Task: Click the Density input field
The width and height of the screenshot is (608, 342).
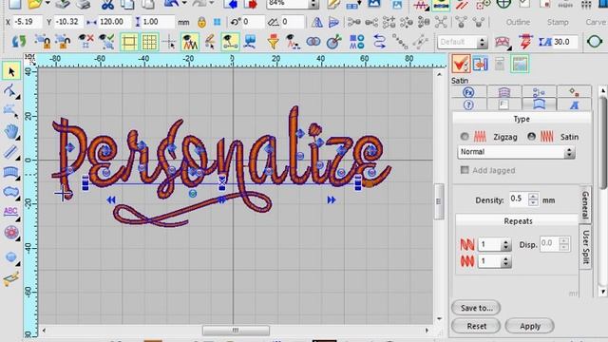Action: 519,199
